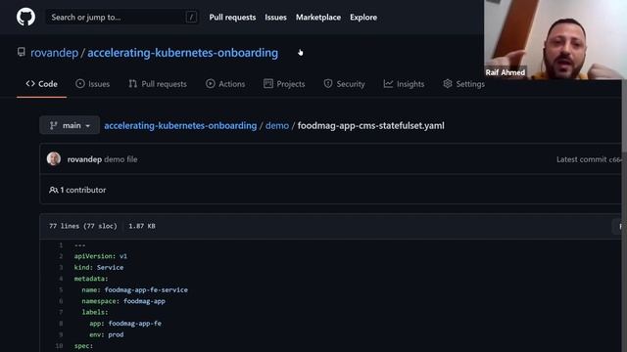Select line number 4 of the file
Image resolution: width=627 pixels, height=352 pixels.
(61, 279)
